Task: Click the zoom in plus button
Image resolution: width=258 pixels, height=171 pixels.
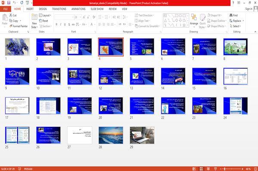Action: pyautogui.click(x=243, y=169)
